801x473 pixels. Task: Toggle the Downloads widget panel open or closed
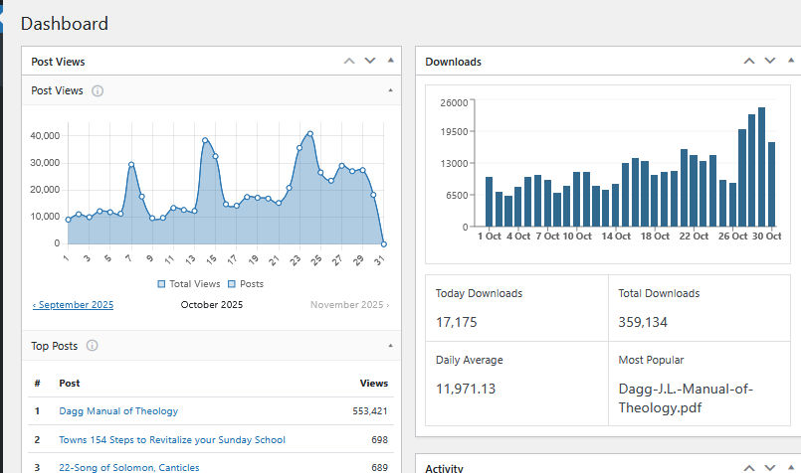789,61
